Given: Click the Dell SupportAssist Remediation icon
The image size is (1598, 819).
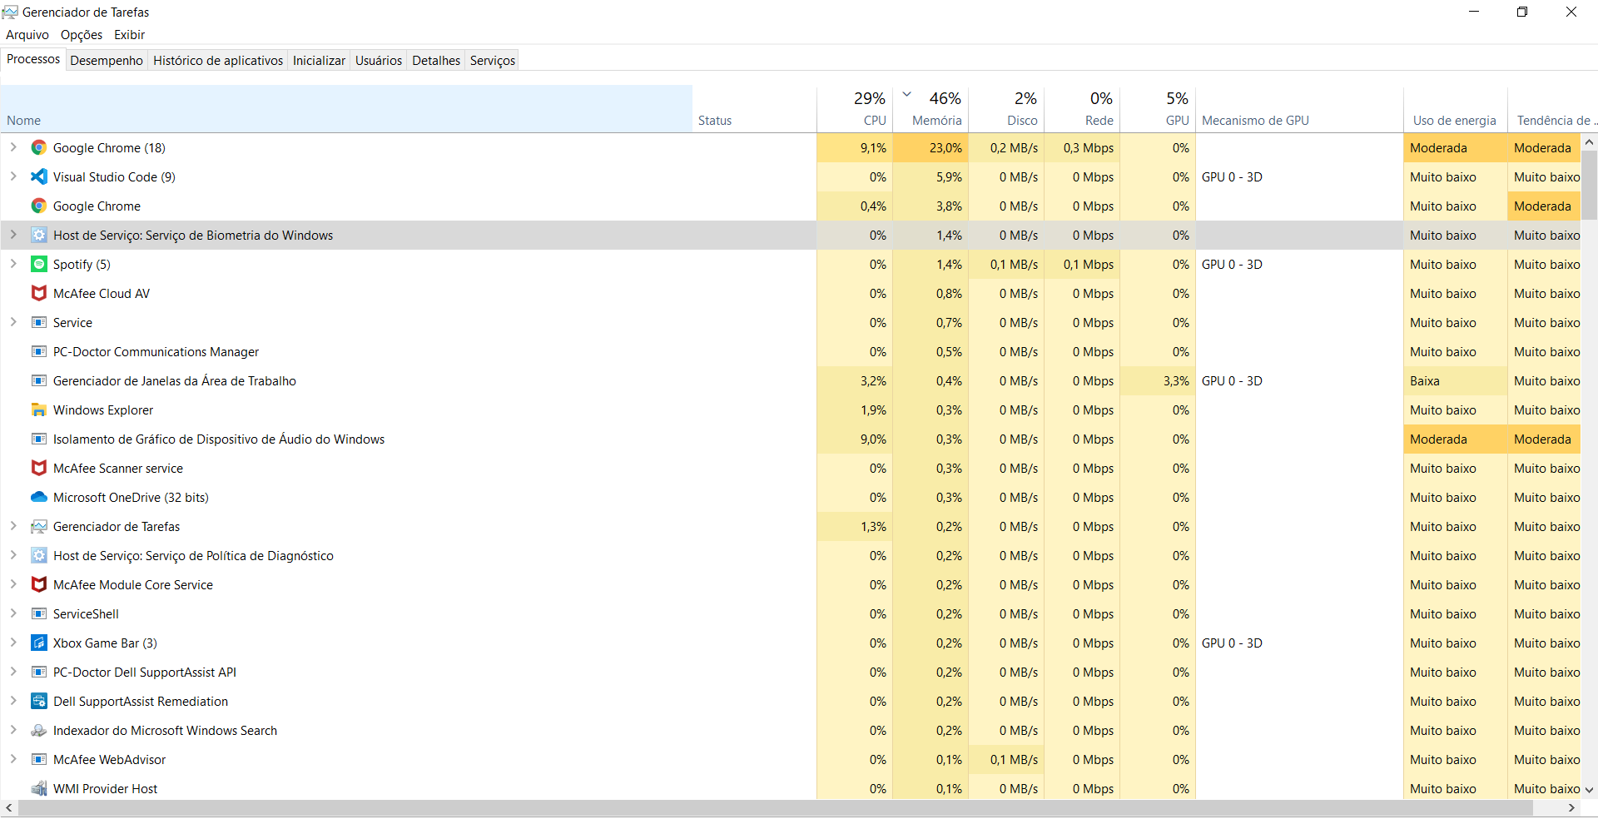Looking at the screenshot, I should (x=38, y=701).
